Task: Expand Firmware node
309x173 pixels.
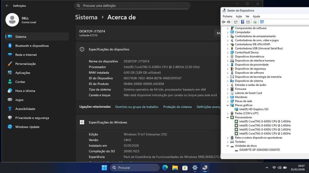Action: [228, 89]
